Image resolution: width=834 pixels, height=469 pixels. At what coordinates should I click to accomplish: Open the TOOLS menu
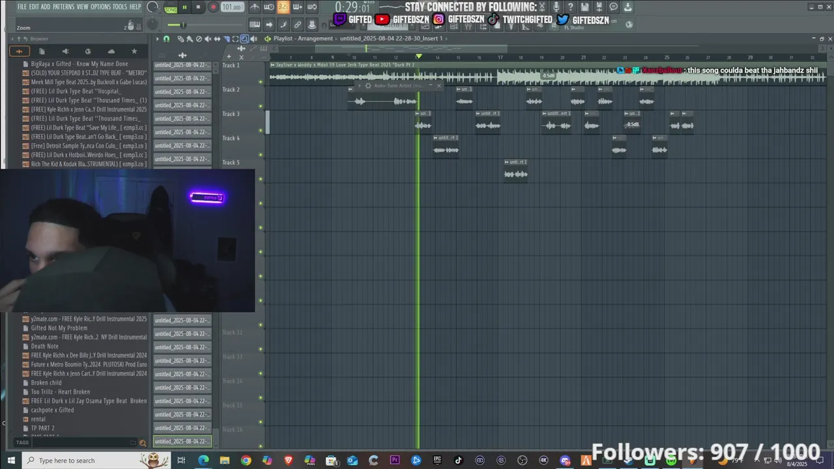click(x=120, y=7)
